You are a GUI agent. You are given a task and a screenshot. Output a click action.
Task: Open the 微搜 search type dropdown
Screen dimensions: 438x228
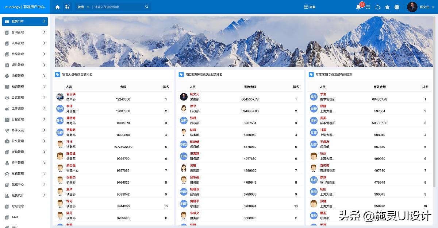click(83, 7)
